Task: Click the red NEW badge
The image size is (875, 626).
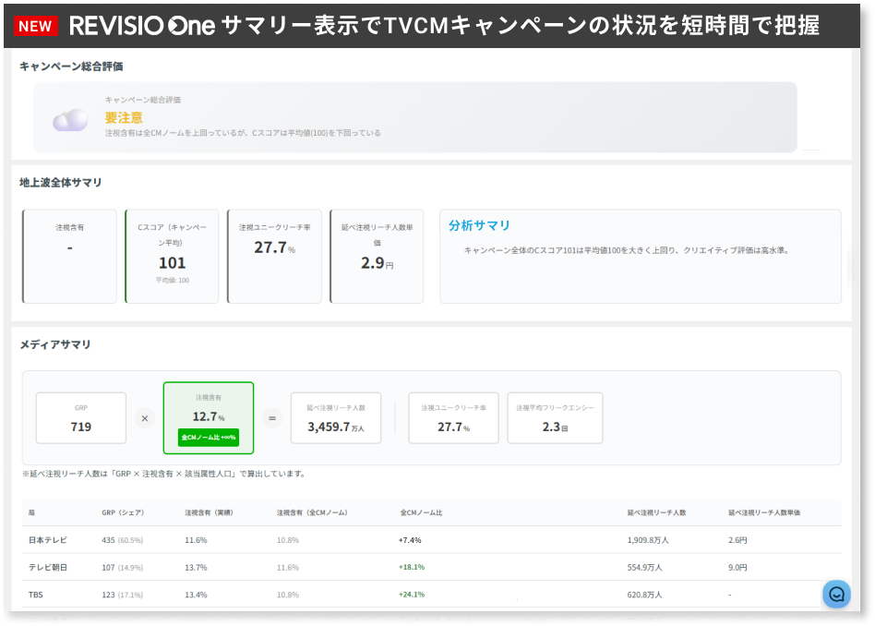Action: tap(36, 26)
